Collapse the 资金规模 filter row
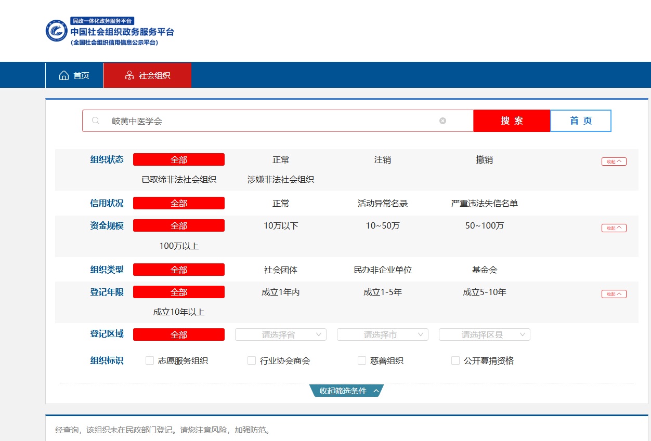Viewport: 651px width, 441px height. pyautogui.click(x=614, y=228)
